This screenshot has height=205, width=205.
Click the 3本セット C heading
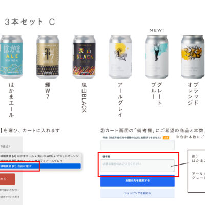30,22
